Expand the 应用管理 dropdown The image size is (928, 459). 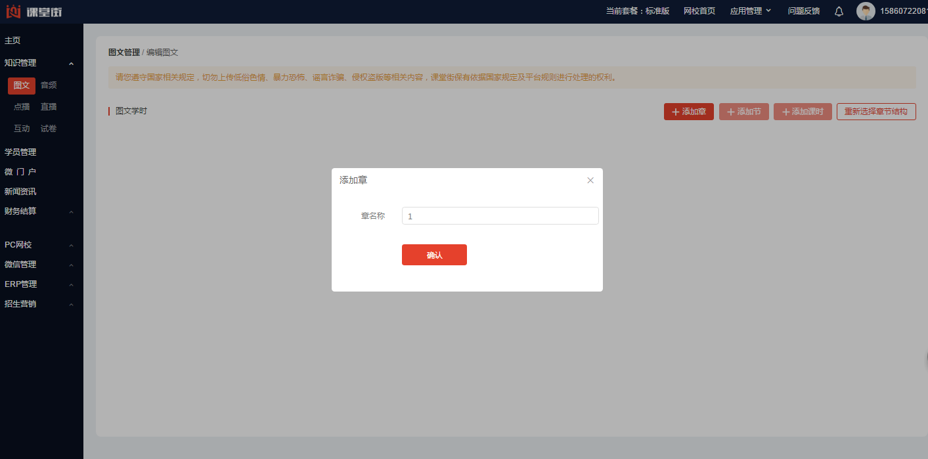[751, 11]
